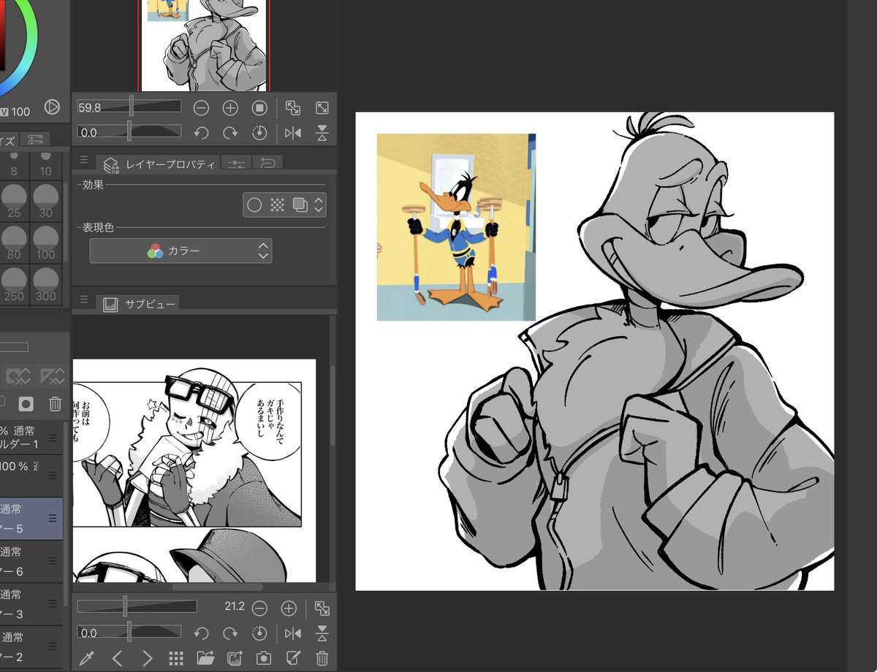Toggle Sub View horizontal flip
This screenshot has width=877, height=672.
292,633
